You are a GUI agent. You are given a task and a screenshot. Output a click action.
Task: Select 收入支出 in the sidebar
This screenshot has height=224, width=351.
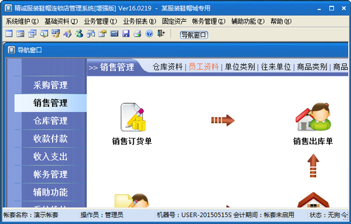point(50,157)
